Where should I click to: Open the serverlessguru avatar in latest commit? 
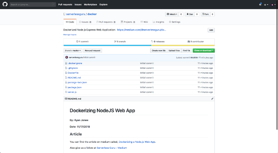click(x=67, y=57)
